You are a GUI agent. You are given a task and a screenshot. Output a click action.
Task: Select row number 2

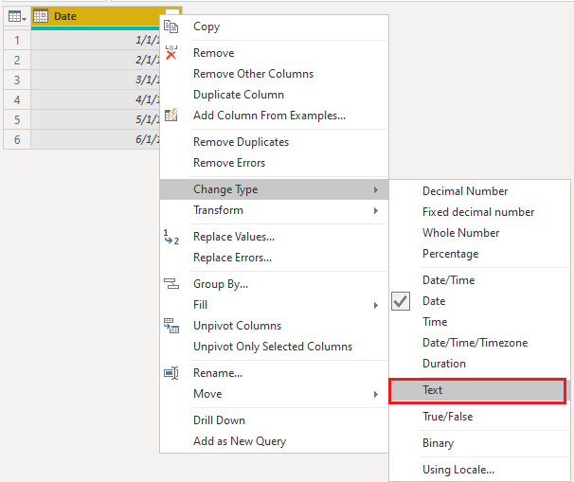coord(17,60)
